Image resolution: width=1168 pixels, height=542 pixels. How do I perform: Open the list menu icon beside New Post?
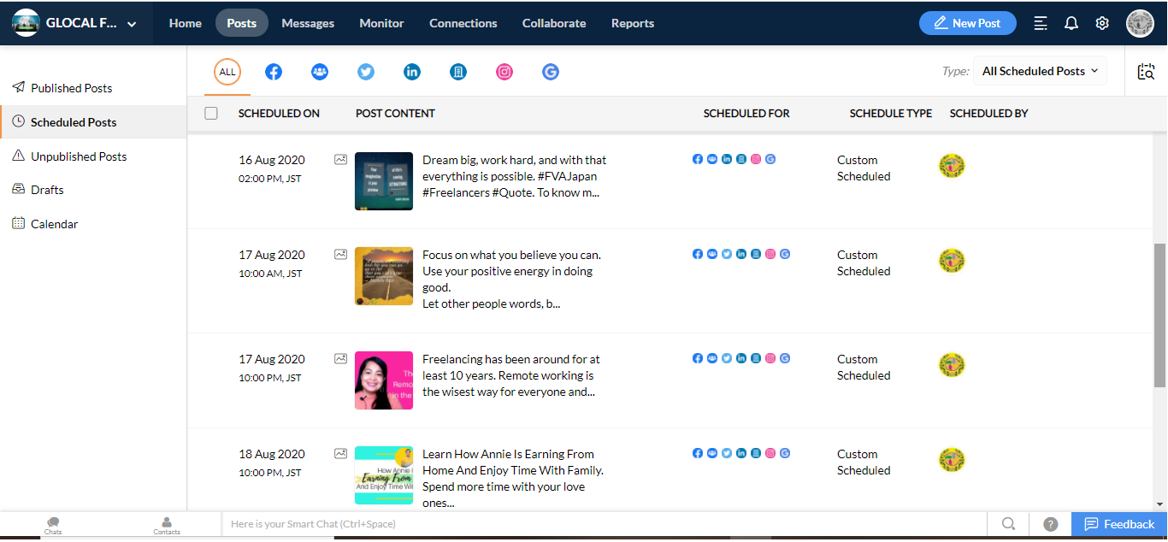point(1041,23)
